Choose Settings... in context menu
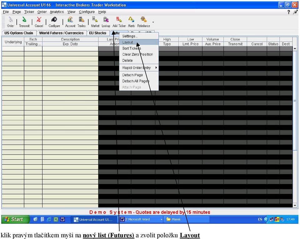The width and height of the screenshot is (300, 239). point(139,36)
